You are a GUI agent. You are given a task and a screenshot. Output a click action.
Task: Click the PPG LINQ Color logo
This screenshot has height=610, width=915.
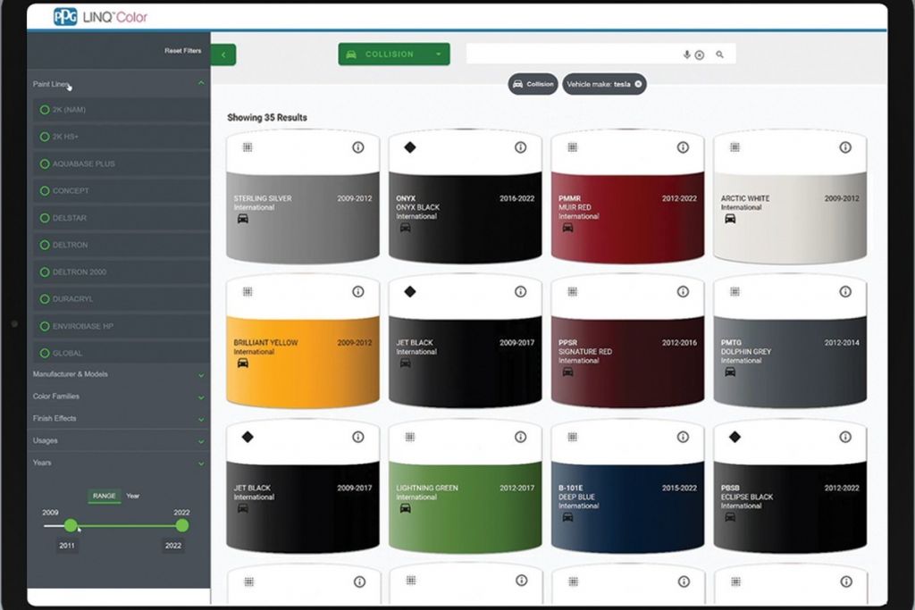pyautogui.click(x=100, y=17)
